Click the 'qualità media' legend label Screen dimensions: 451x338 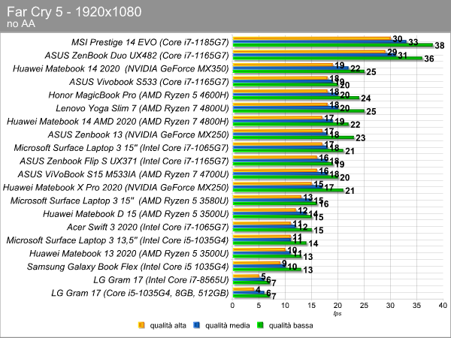point(227,325)
